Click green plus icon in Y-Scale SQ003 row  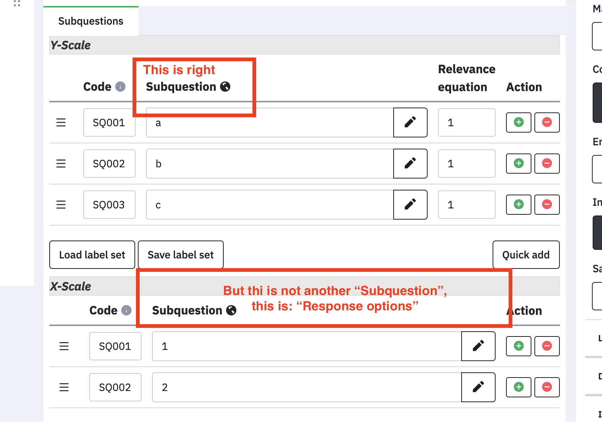[x=518, y=205]
